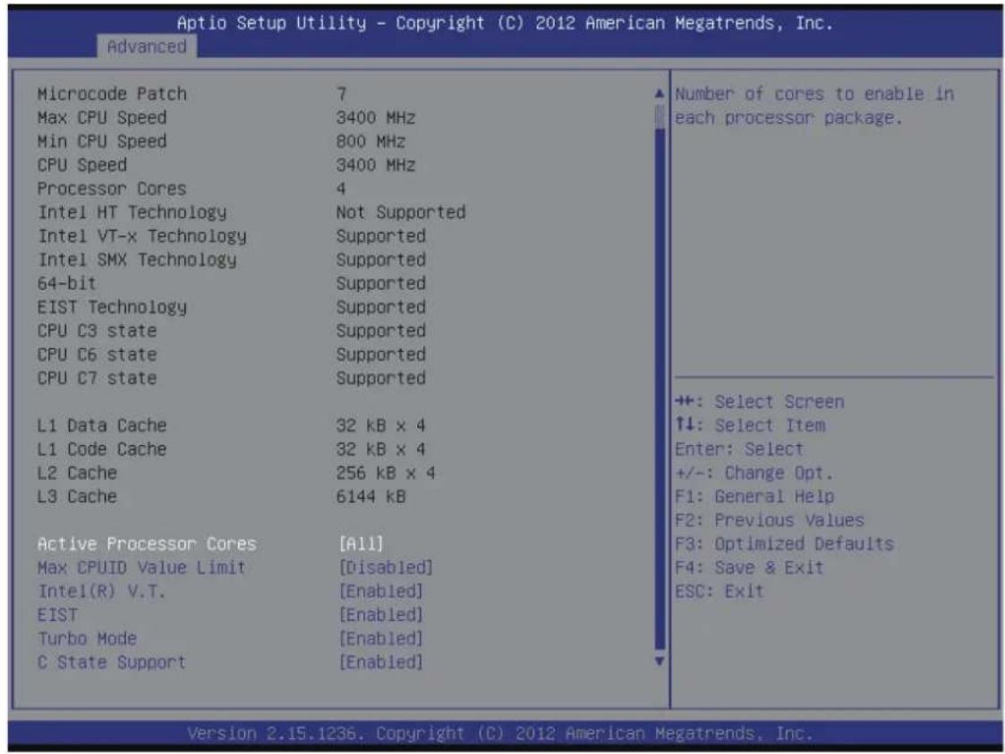Screen dimensions: 1005x754
Task: Click the 64-bit label
Action: click(66, 283)
